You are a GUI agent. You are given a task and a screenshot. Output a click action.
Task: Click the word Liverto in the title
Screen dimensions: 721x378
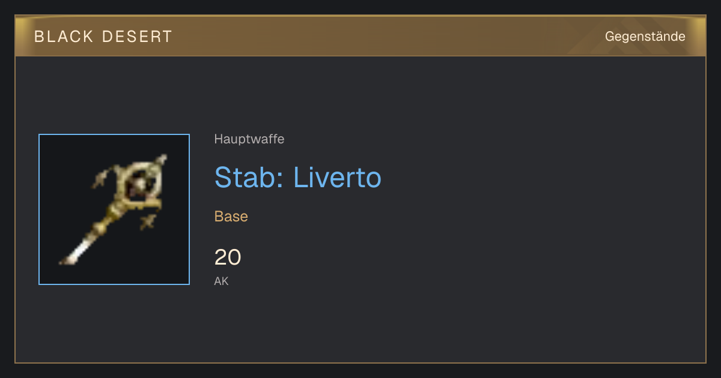338,177
